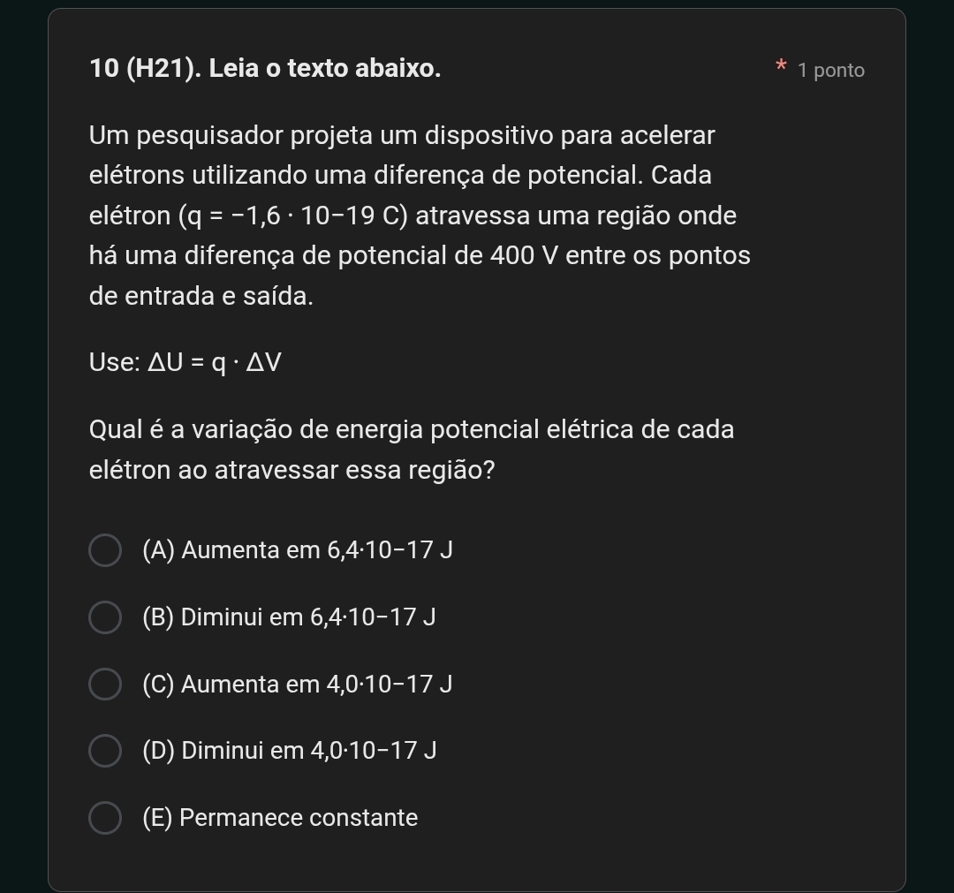Click the paragraph starting "Um pesquisador projeta"
The width and height of the screenshot is (954, 893).
tap(420, 216)
